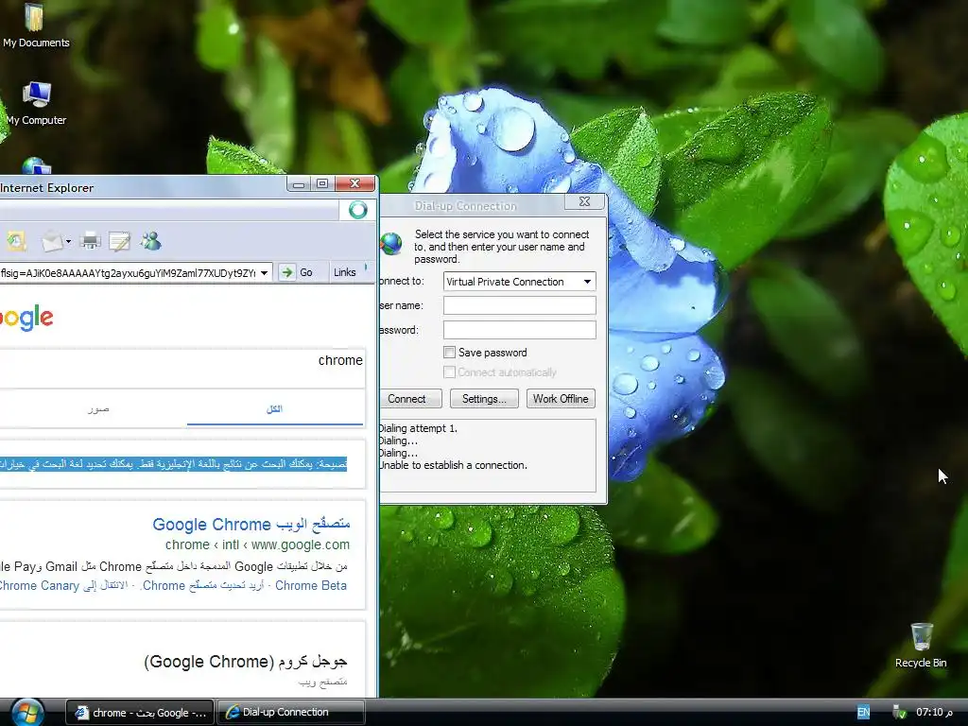The height and width of the screenshot is (726, 968).
Task: Click the جوجل كروم (Google Chrome) heading
Action: (x=245, y=662)
